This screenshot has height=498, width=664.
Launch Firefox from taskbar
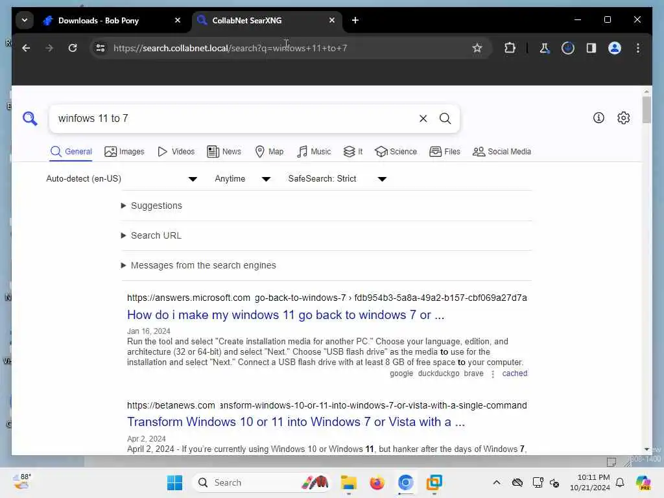[377, 482]
